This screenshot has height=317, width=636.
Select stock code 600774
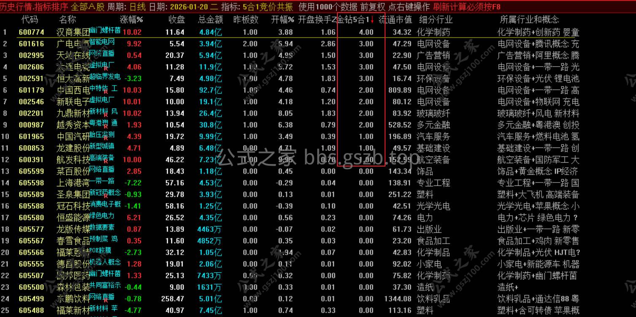point(32,32)
